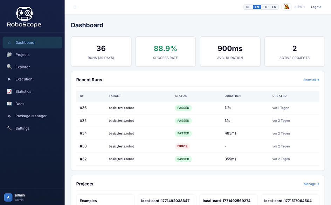Open run #33 row

(198, 146)
